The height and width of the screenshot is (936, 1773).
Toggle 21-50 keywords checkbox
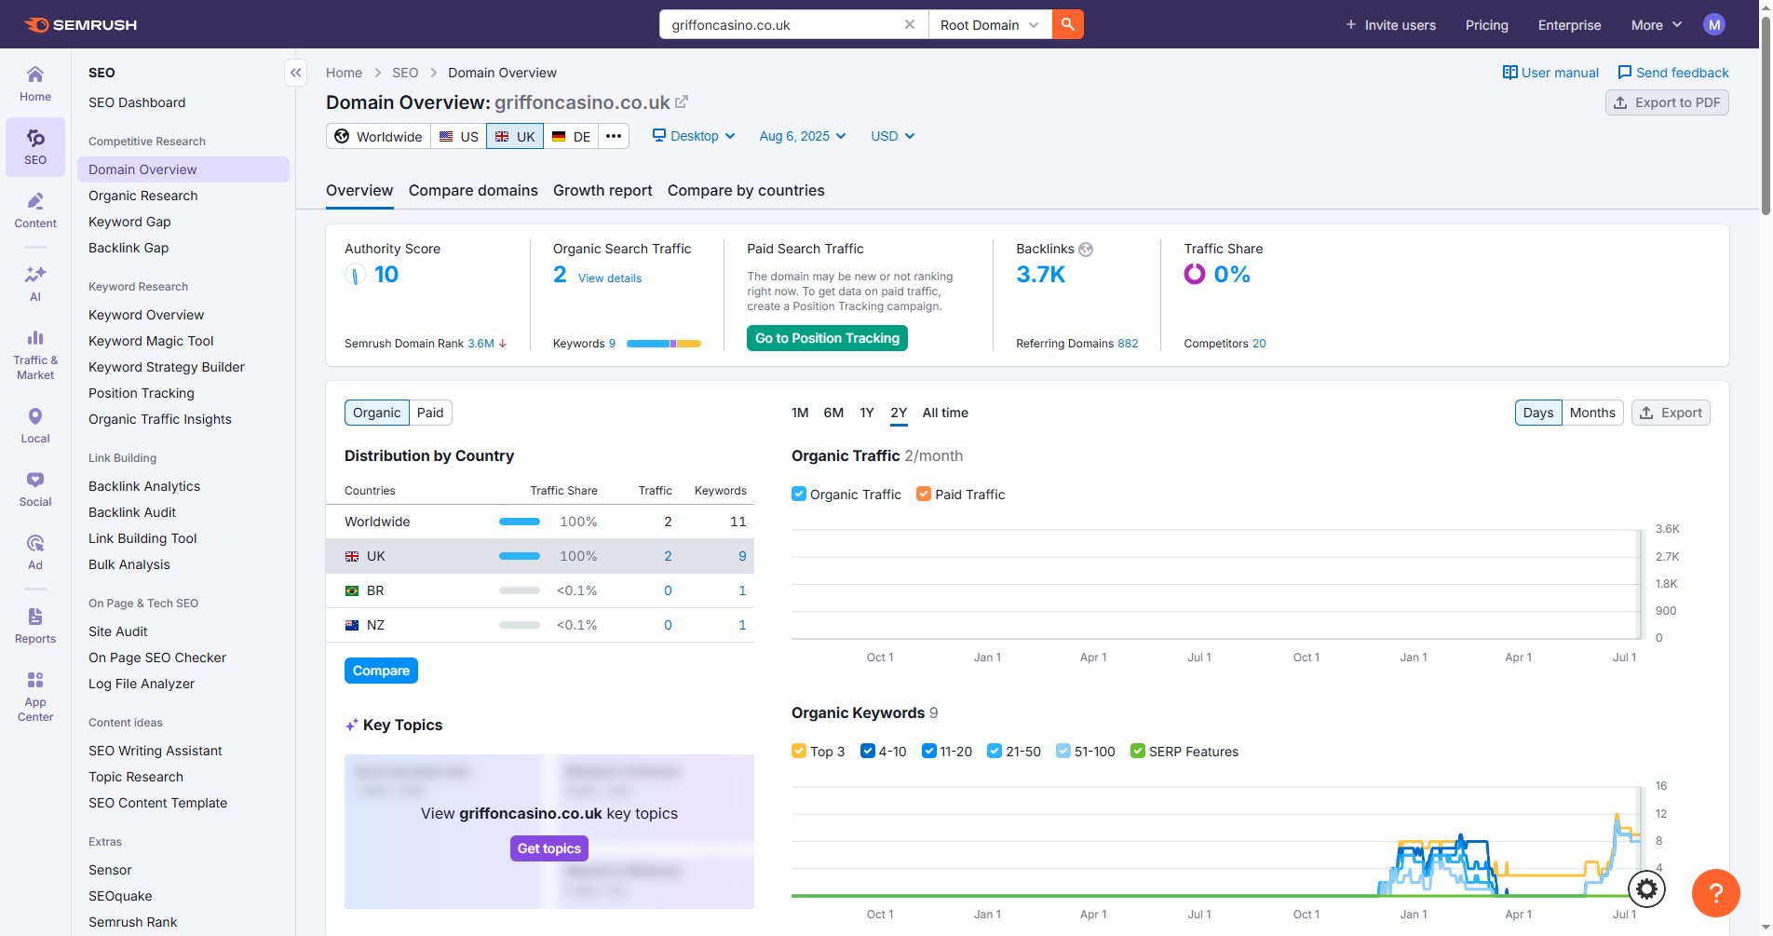pos(995,751)
